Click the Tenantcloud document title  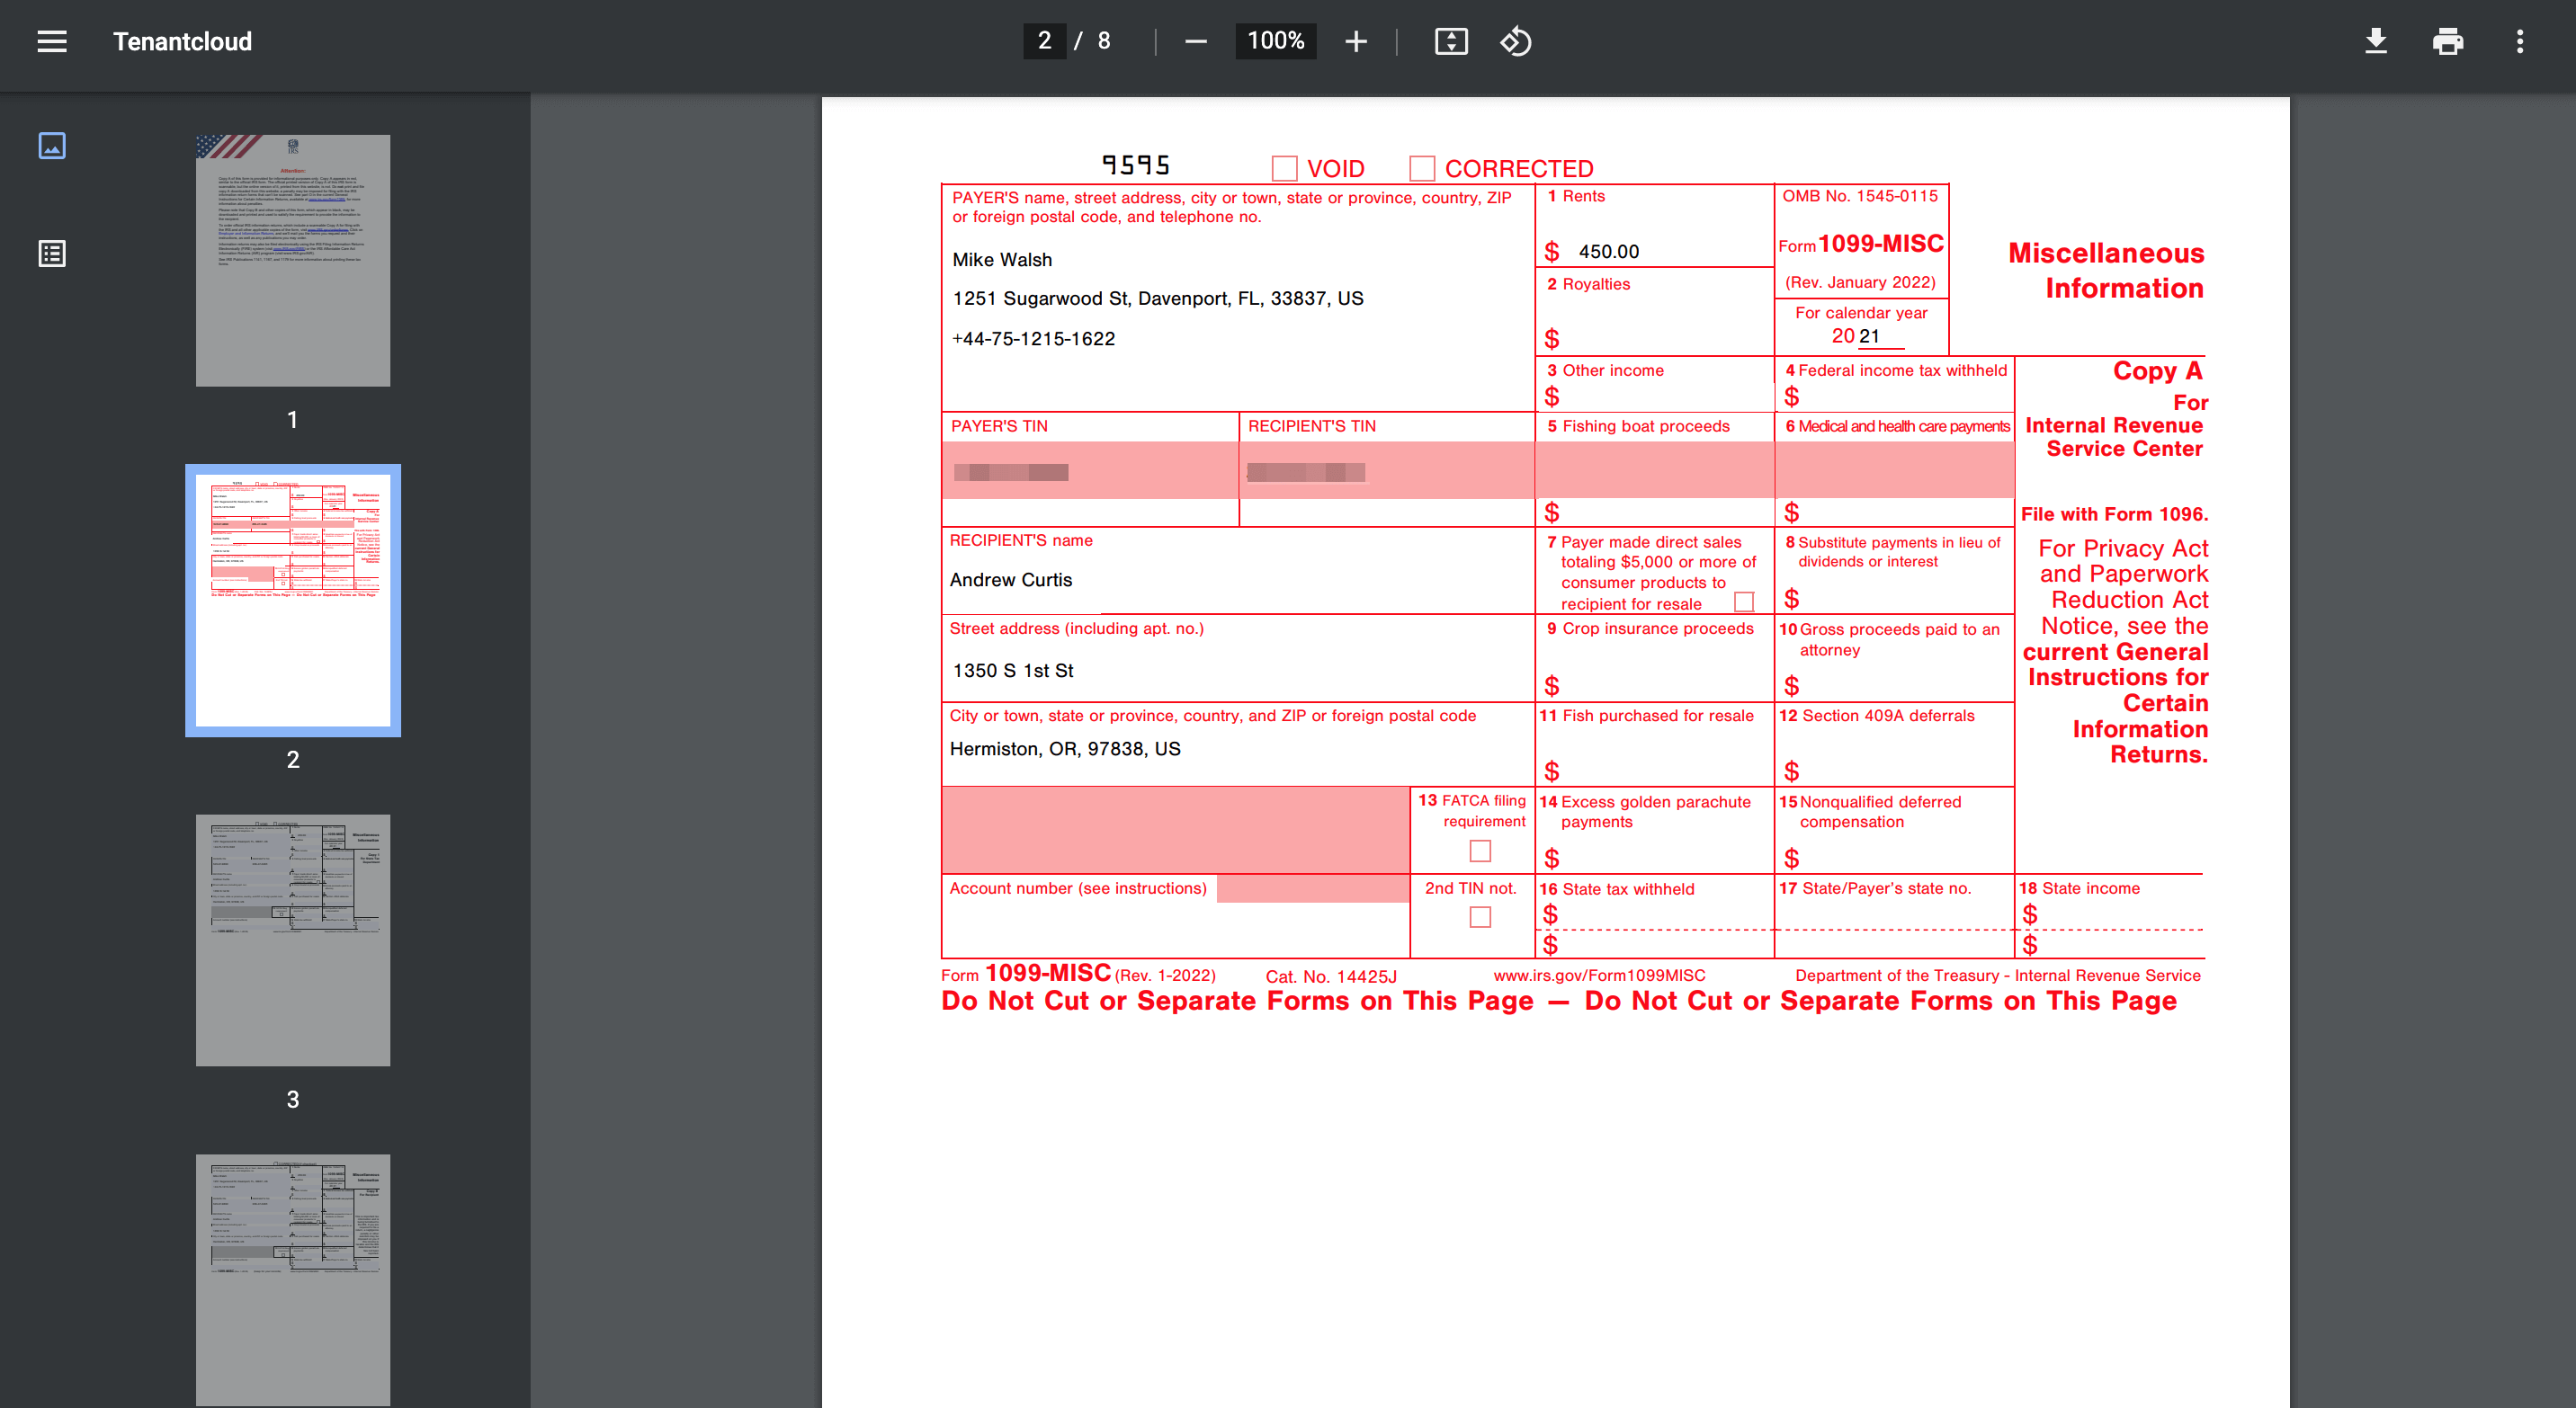tap(182, 41)
